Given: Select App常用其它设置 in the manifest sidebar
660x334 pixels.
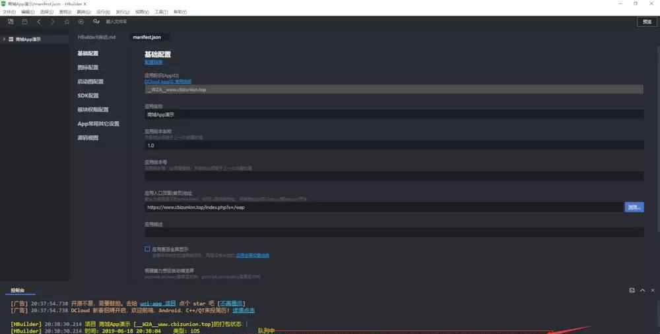Looking at the screenshot, I should (x=98, y=124).
